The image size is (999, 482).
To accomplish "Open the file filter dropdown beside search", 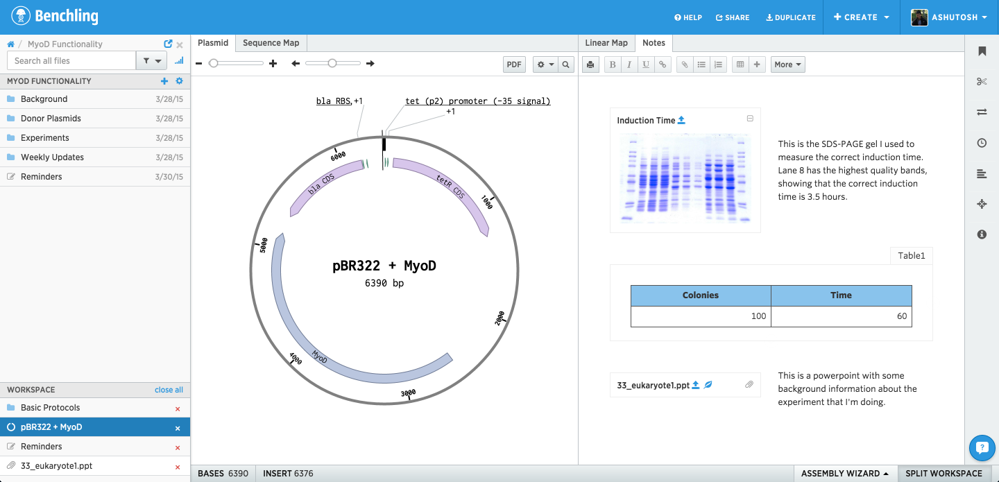I will point(151,61).
